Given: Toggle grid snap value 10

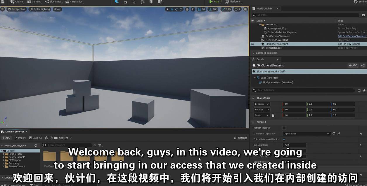Looking at the screenshot, I should [202, 9].
